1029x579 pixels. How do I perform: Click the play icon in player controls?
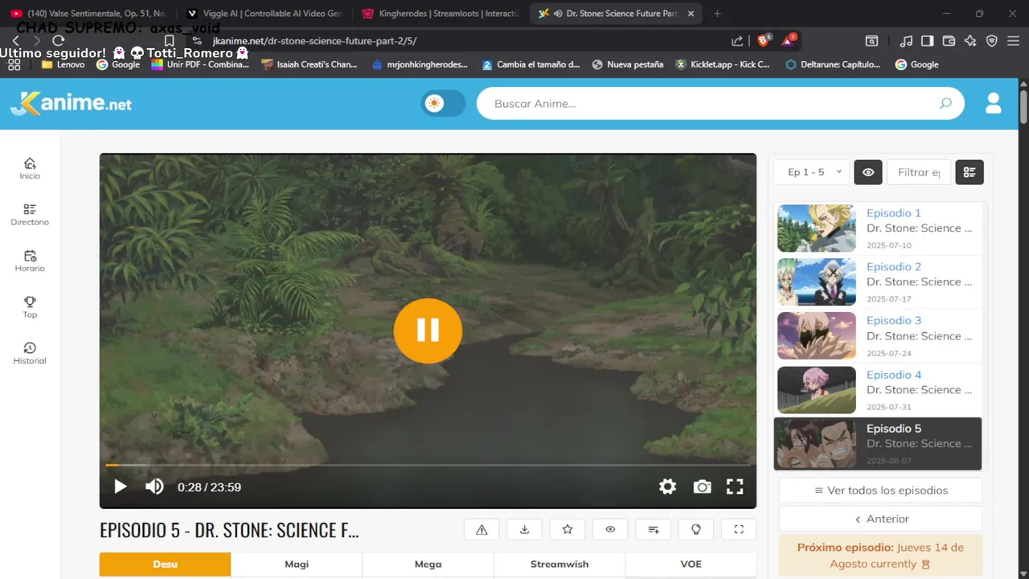[x=121, y=487]
